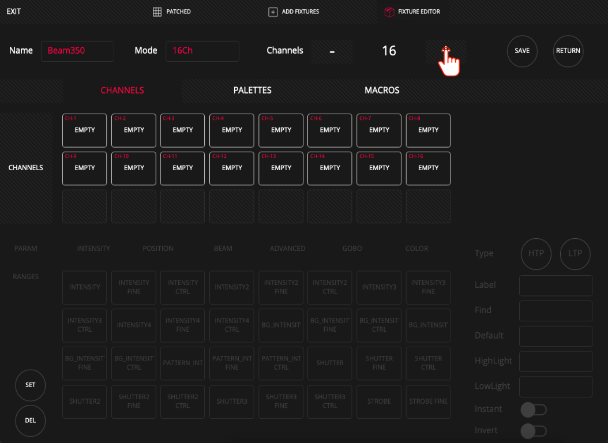Switch to the Palettes tab
This screenshot has width=608, height=443.
click(x=253, y=91)
